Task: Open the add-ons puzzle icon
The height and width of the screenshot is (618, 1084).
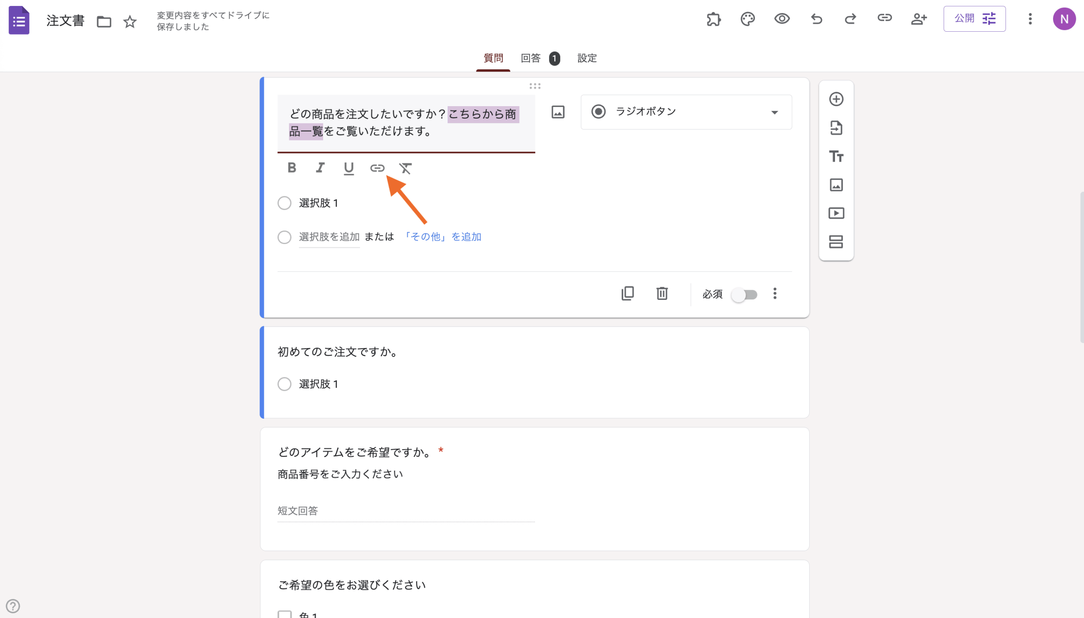Action: pyautogui.click(x=713, y=19)
